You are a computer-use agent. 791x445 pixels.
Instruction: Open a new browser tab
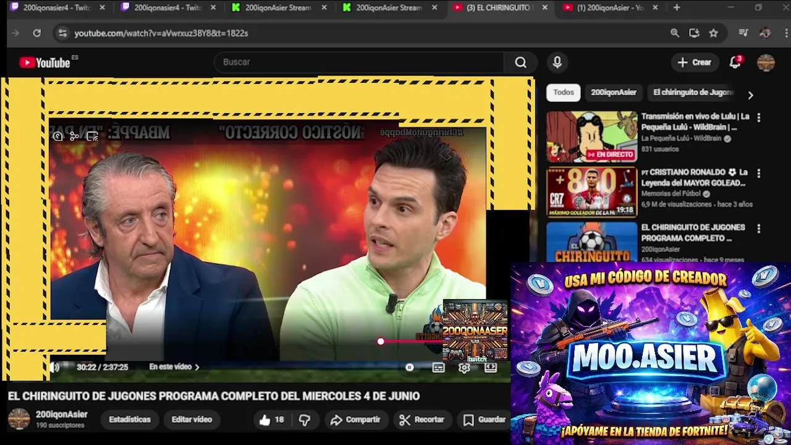point(677,7)
